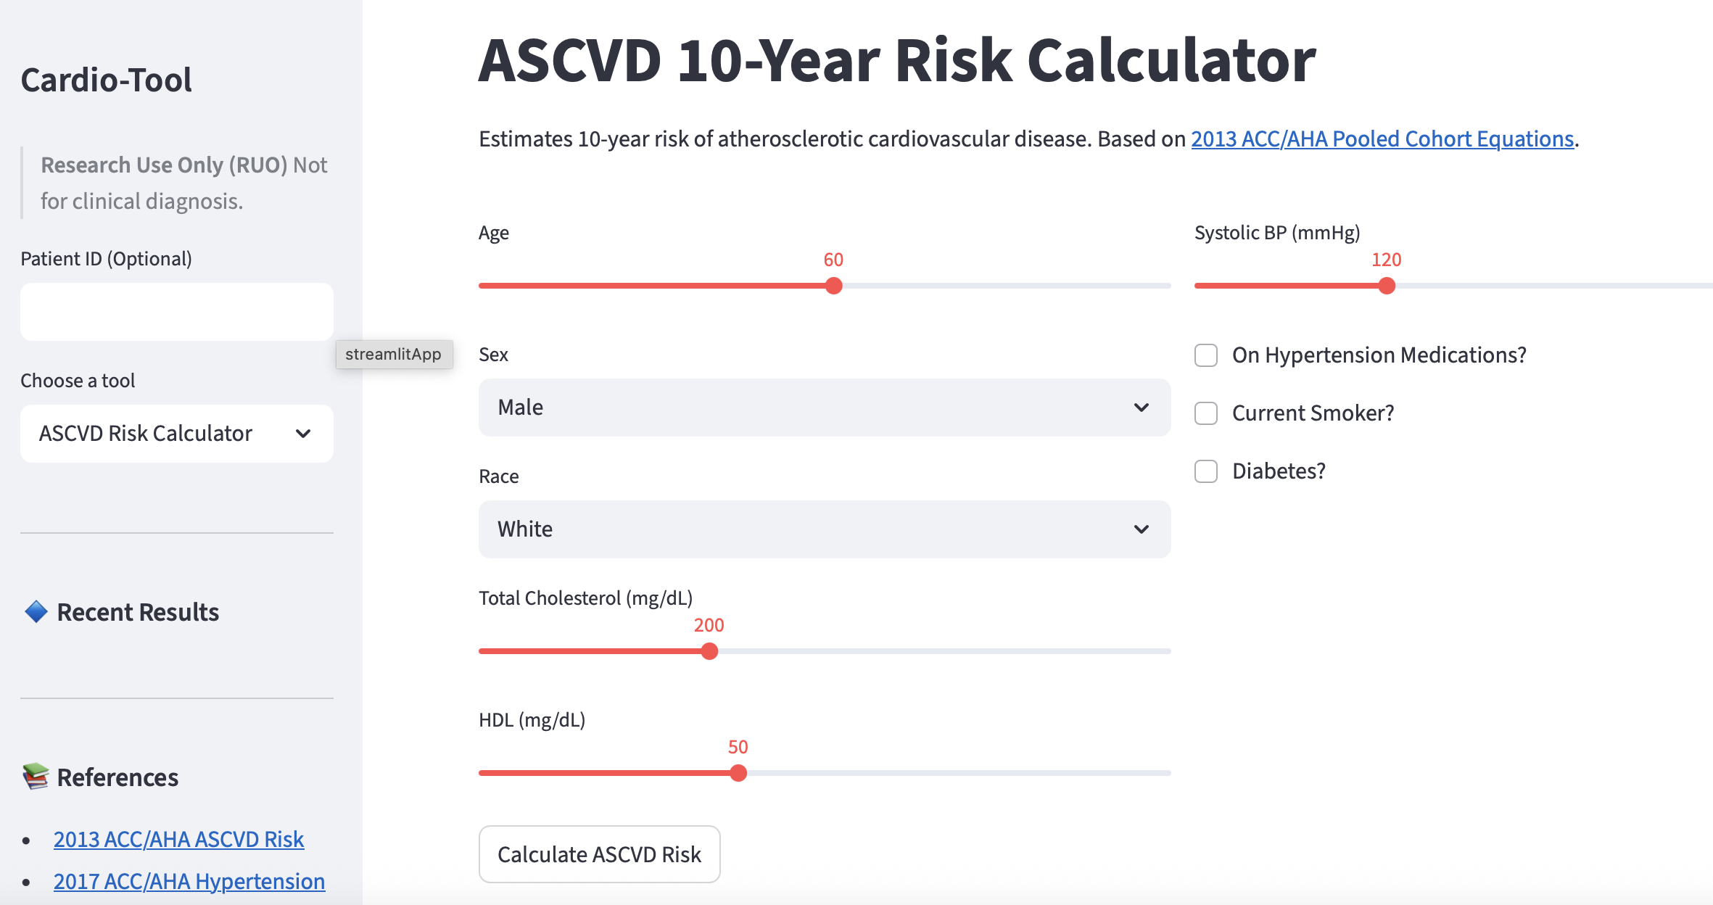Enable On Hypertension Medications checkbox
The width and height of the screenshot is (1713, 905).
click(x=1206, y=355)
